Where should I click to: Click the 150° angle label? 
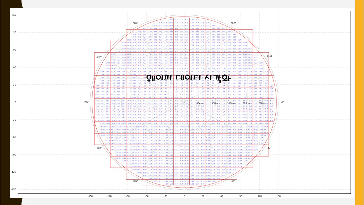pyautogui.click(x=99, y=148)
